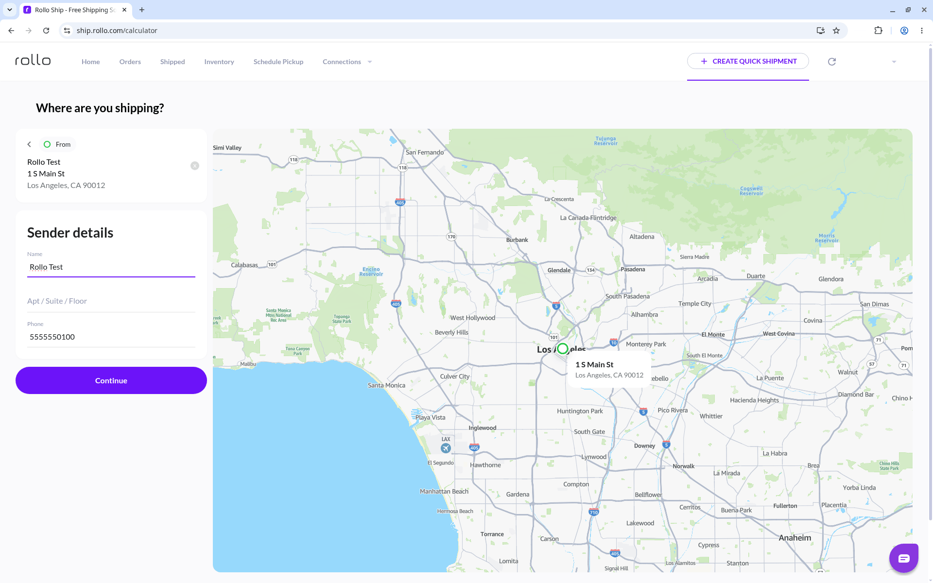Click the install app icon in address bar
This screenshot has width=933, height=583.
821,31
